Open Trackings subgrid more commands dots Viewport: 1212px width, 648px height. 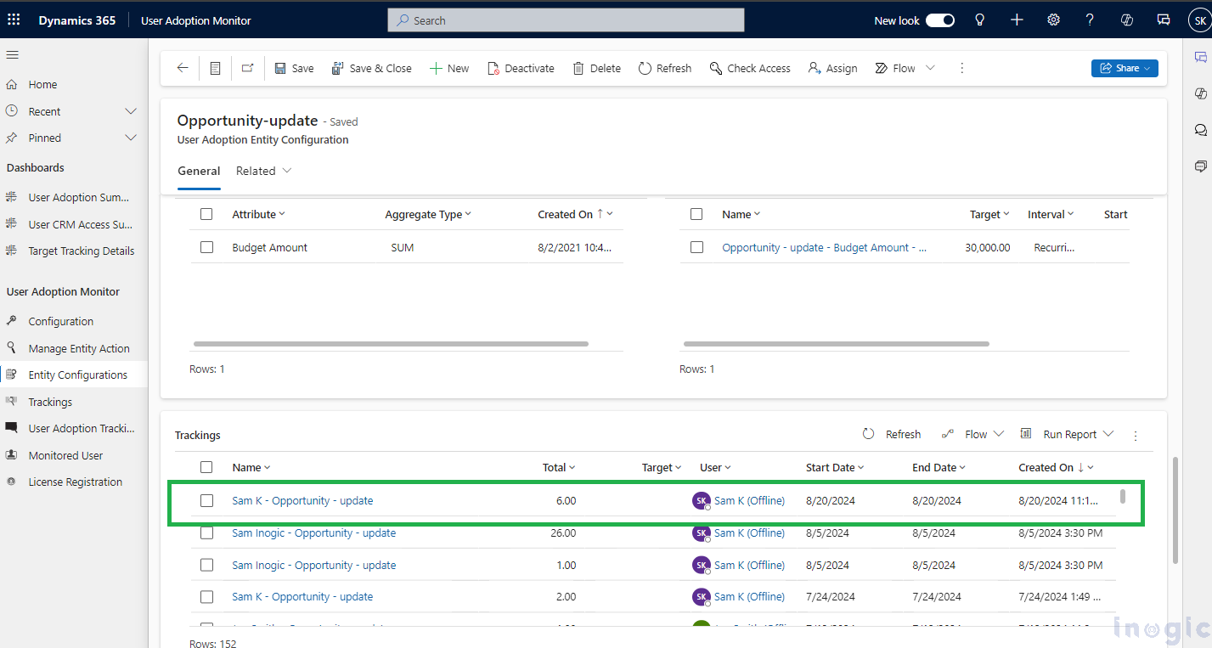pos(1136,435)
